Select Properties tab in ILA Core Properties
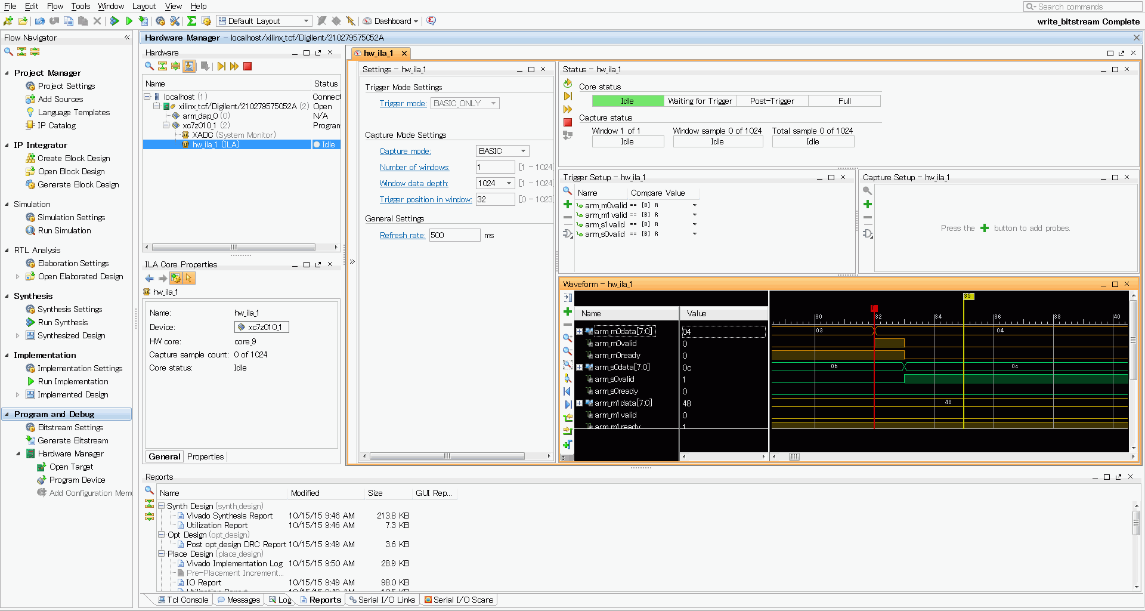The image size is (1145, 611). point(205,456)
